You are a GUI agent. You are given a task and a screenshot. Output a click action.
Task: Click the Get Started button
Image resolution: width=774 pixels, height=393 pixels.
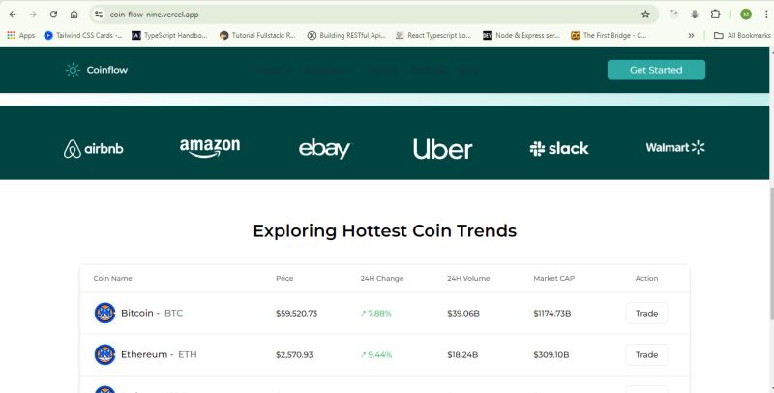click(x=656, y=70)
